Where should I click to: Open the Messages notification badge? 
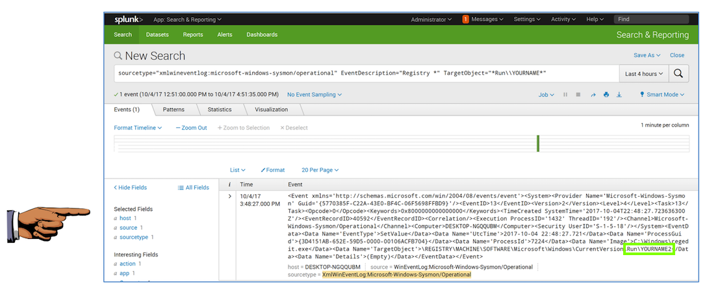466,19
